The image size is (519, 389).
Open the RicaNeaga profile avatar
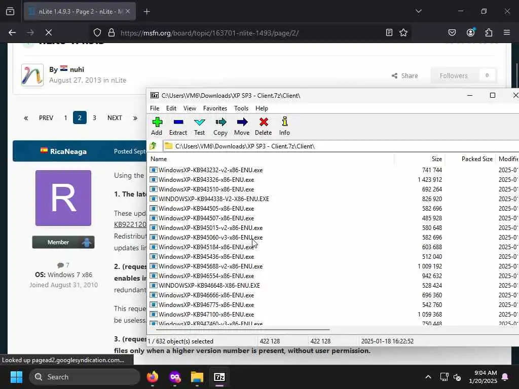click(63, 198)
